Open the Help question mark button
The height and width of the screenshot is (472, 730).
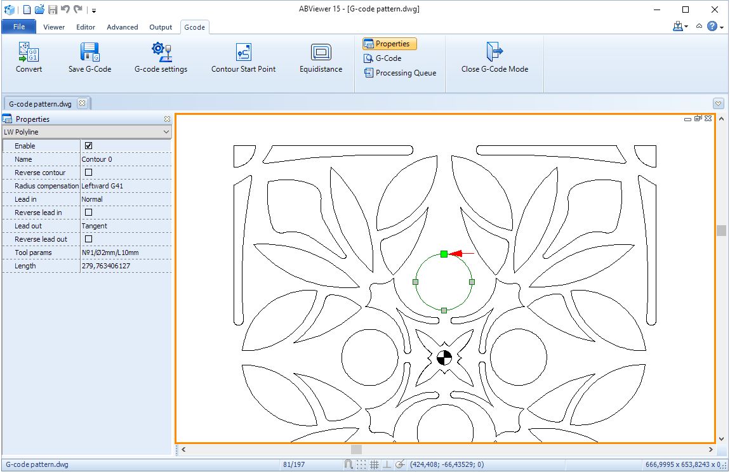712,27
